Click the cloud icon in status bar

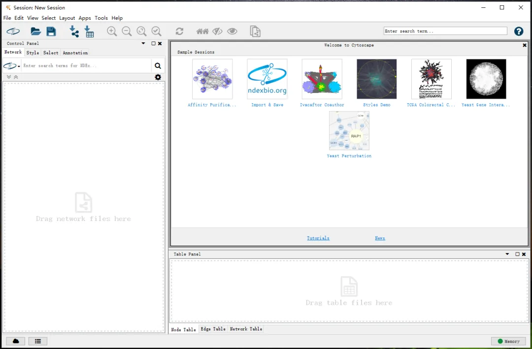click(x=16, y=341)
